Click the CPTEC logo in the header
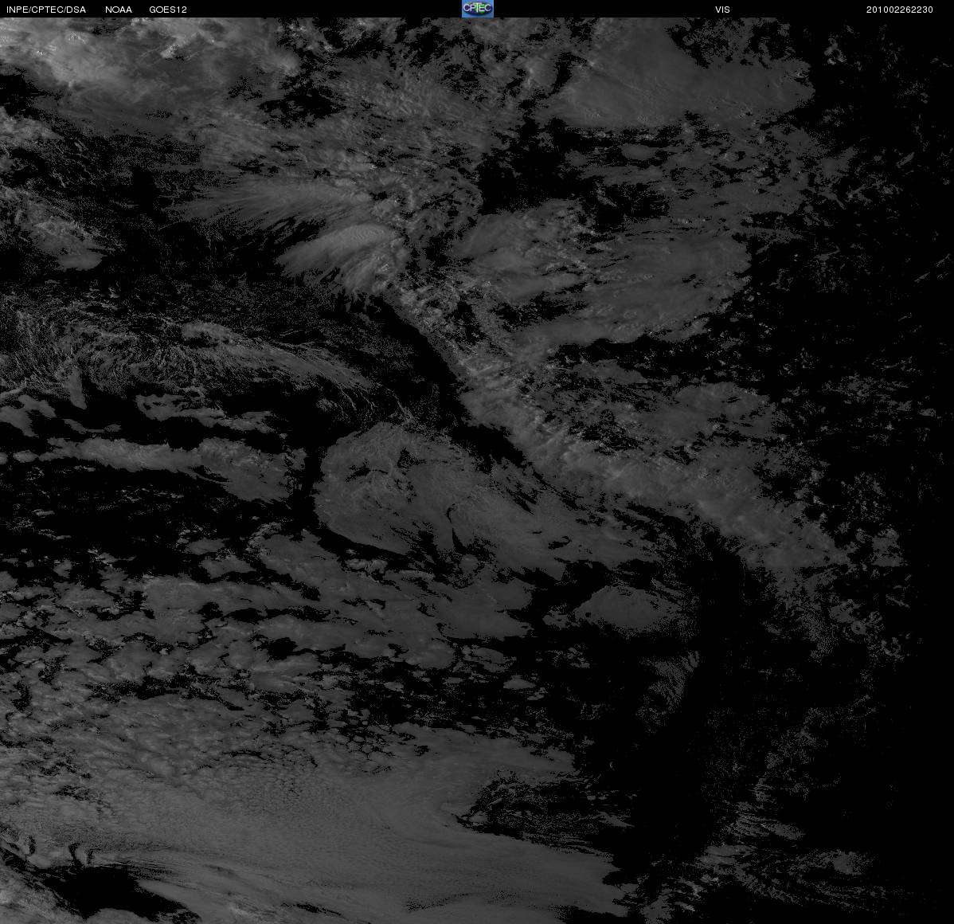Image resolution: width=954 pixels, height=924 pixels. coord(478,9)
